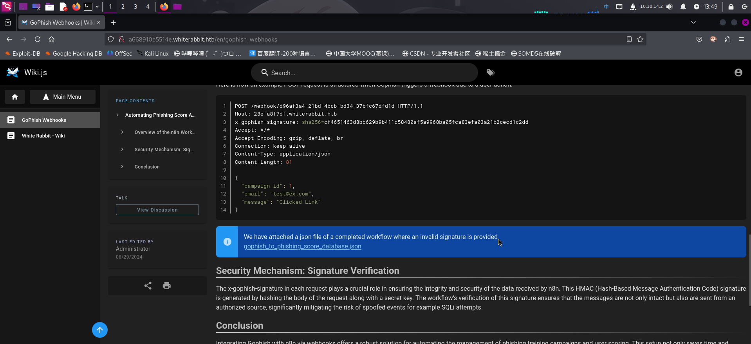Launch Firefox from the top panel launcher

(x=76, y=7)
